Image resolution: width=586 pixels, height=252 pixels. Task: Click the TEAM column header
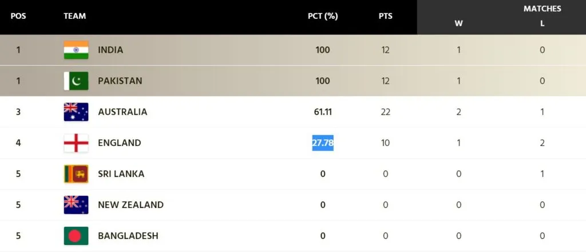point(75,16)
